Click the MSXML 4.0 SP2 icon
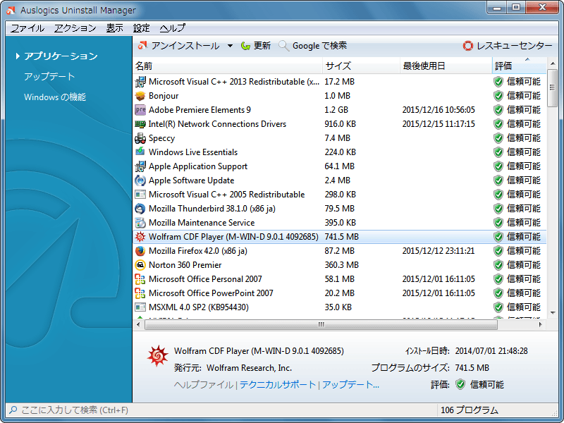564x423 pixels. [140, 307]
